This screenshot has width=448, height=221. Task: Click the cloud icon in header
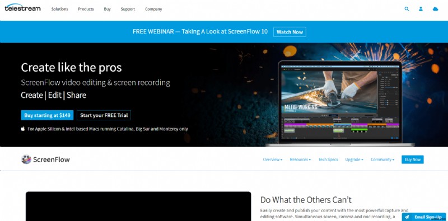[x=436, y=9]
